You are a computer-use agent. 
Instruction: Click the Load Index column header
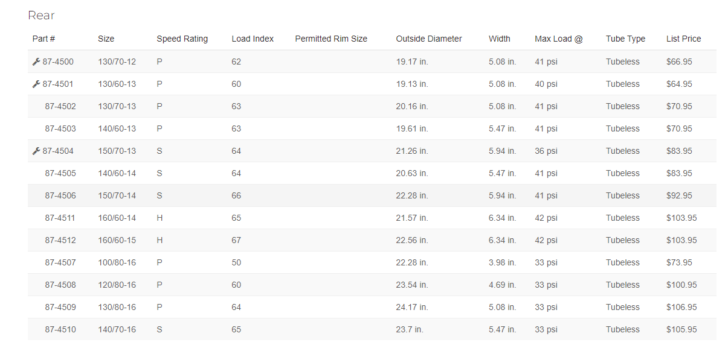coord(253,39)
